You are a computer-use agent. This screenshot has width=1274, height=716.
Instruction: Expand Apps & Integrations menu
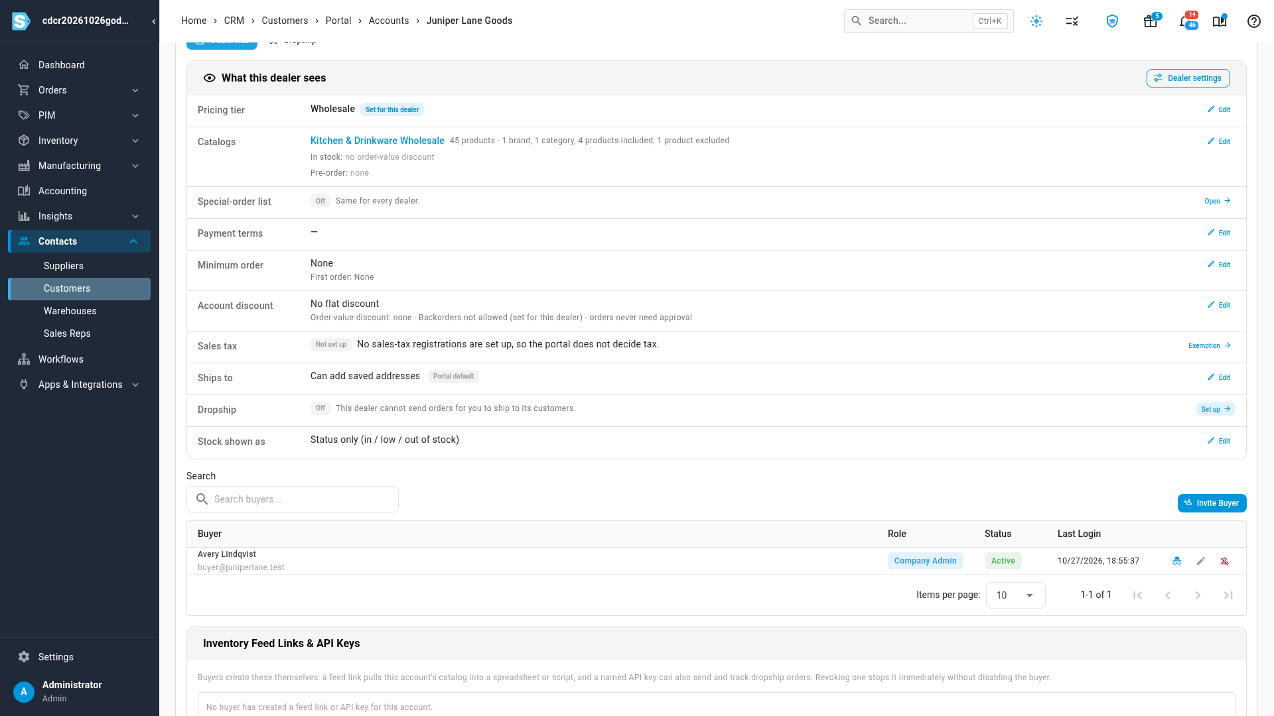pyautogui.click(x=80, y=385)
